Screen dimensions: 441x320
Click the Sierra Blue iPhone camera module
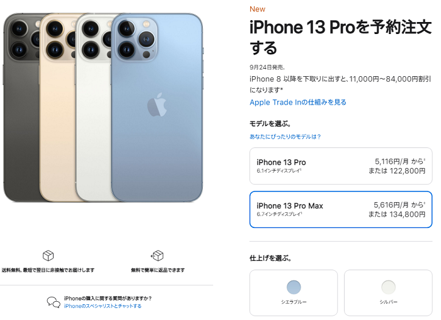tap(137, 38)
